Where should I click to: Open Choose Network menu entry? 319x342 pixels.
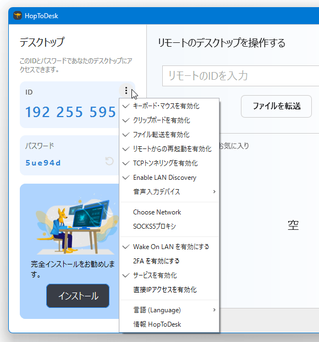tap(169, 212)
